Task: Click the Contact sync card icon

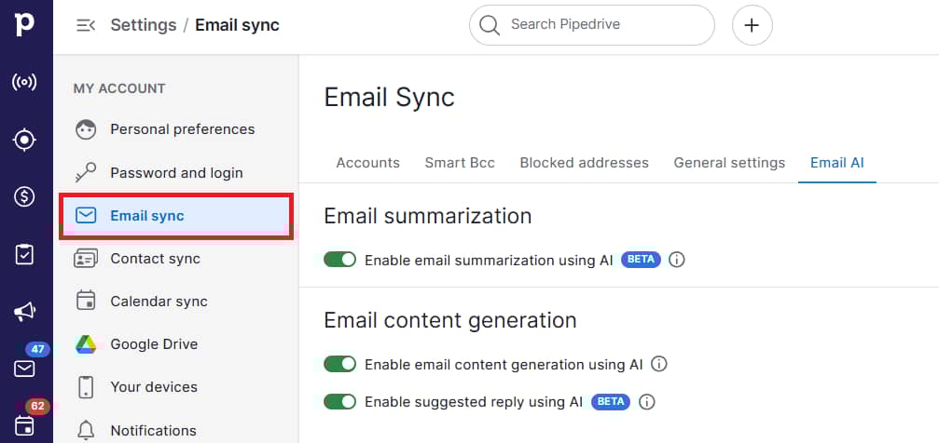Action: pyautogui.click(x=86, y=259)
